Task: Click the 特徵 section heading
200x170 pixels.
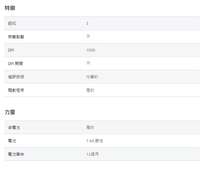Action: coord(10,8)
